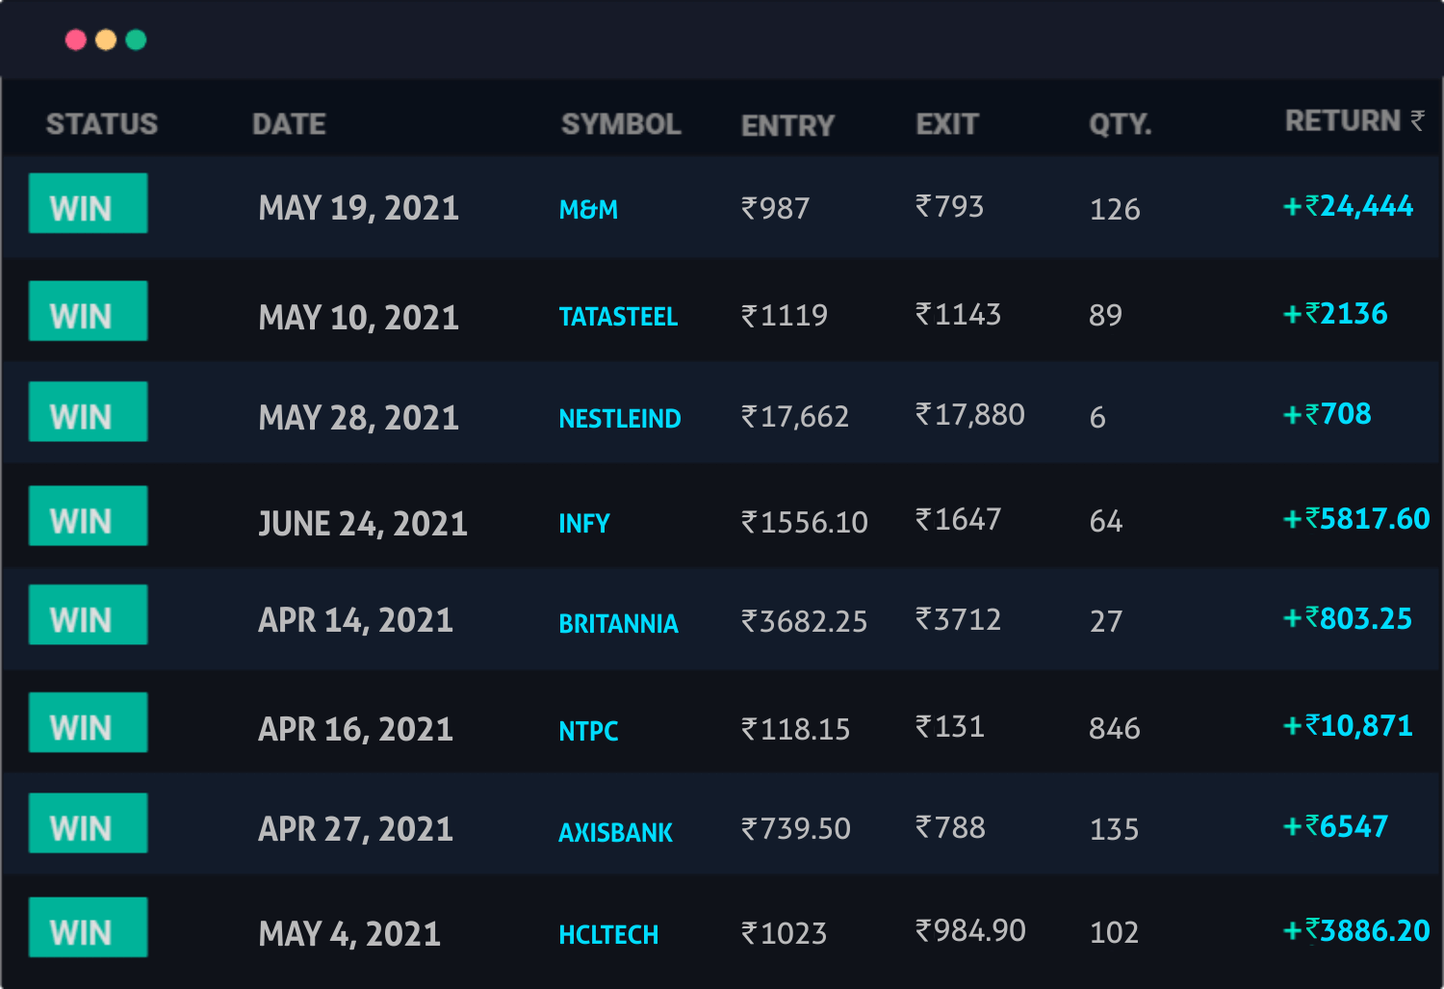This screenshot has width=1444, height=989.
Task: Click the BRITANNIA symbol
Action: coord(619,624)
